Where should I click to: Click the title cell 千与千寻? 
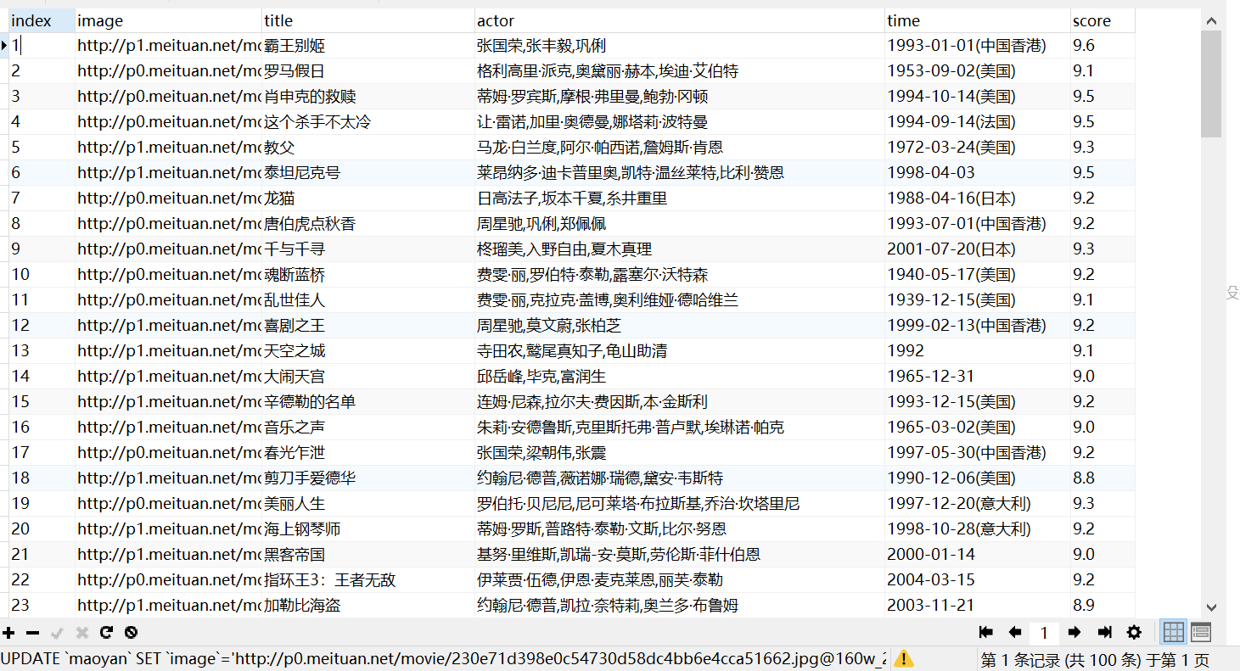tap(368, 249)
